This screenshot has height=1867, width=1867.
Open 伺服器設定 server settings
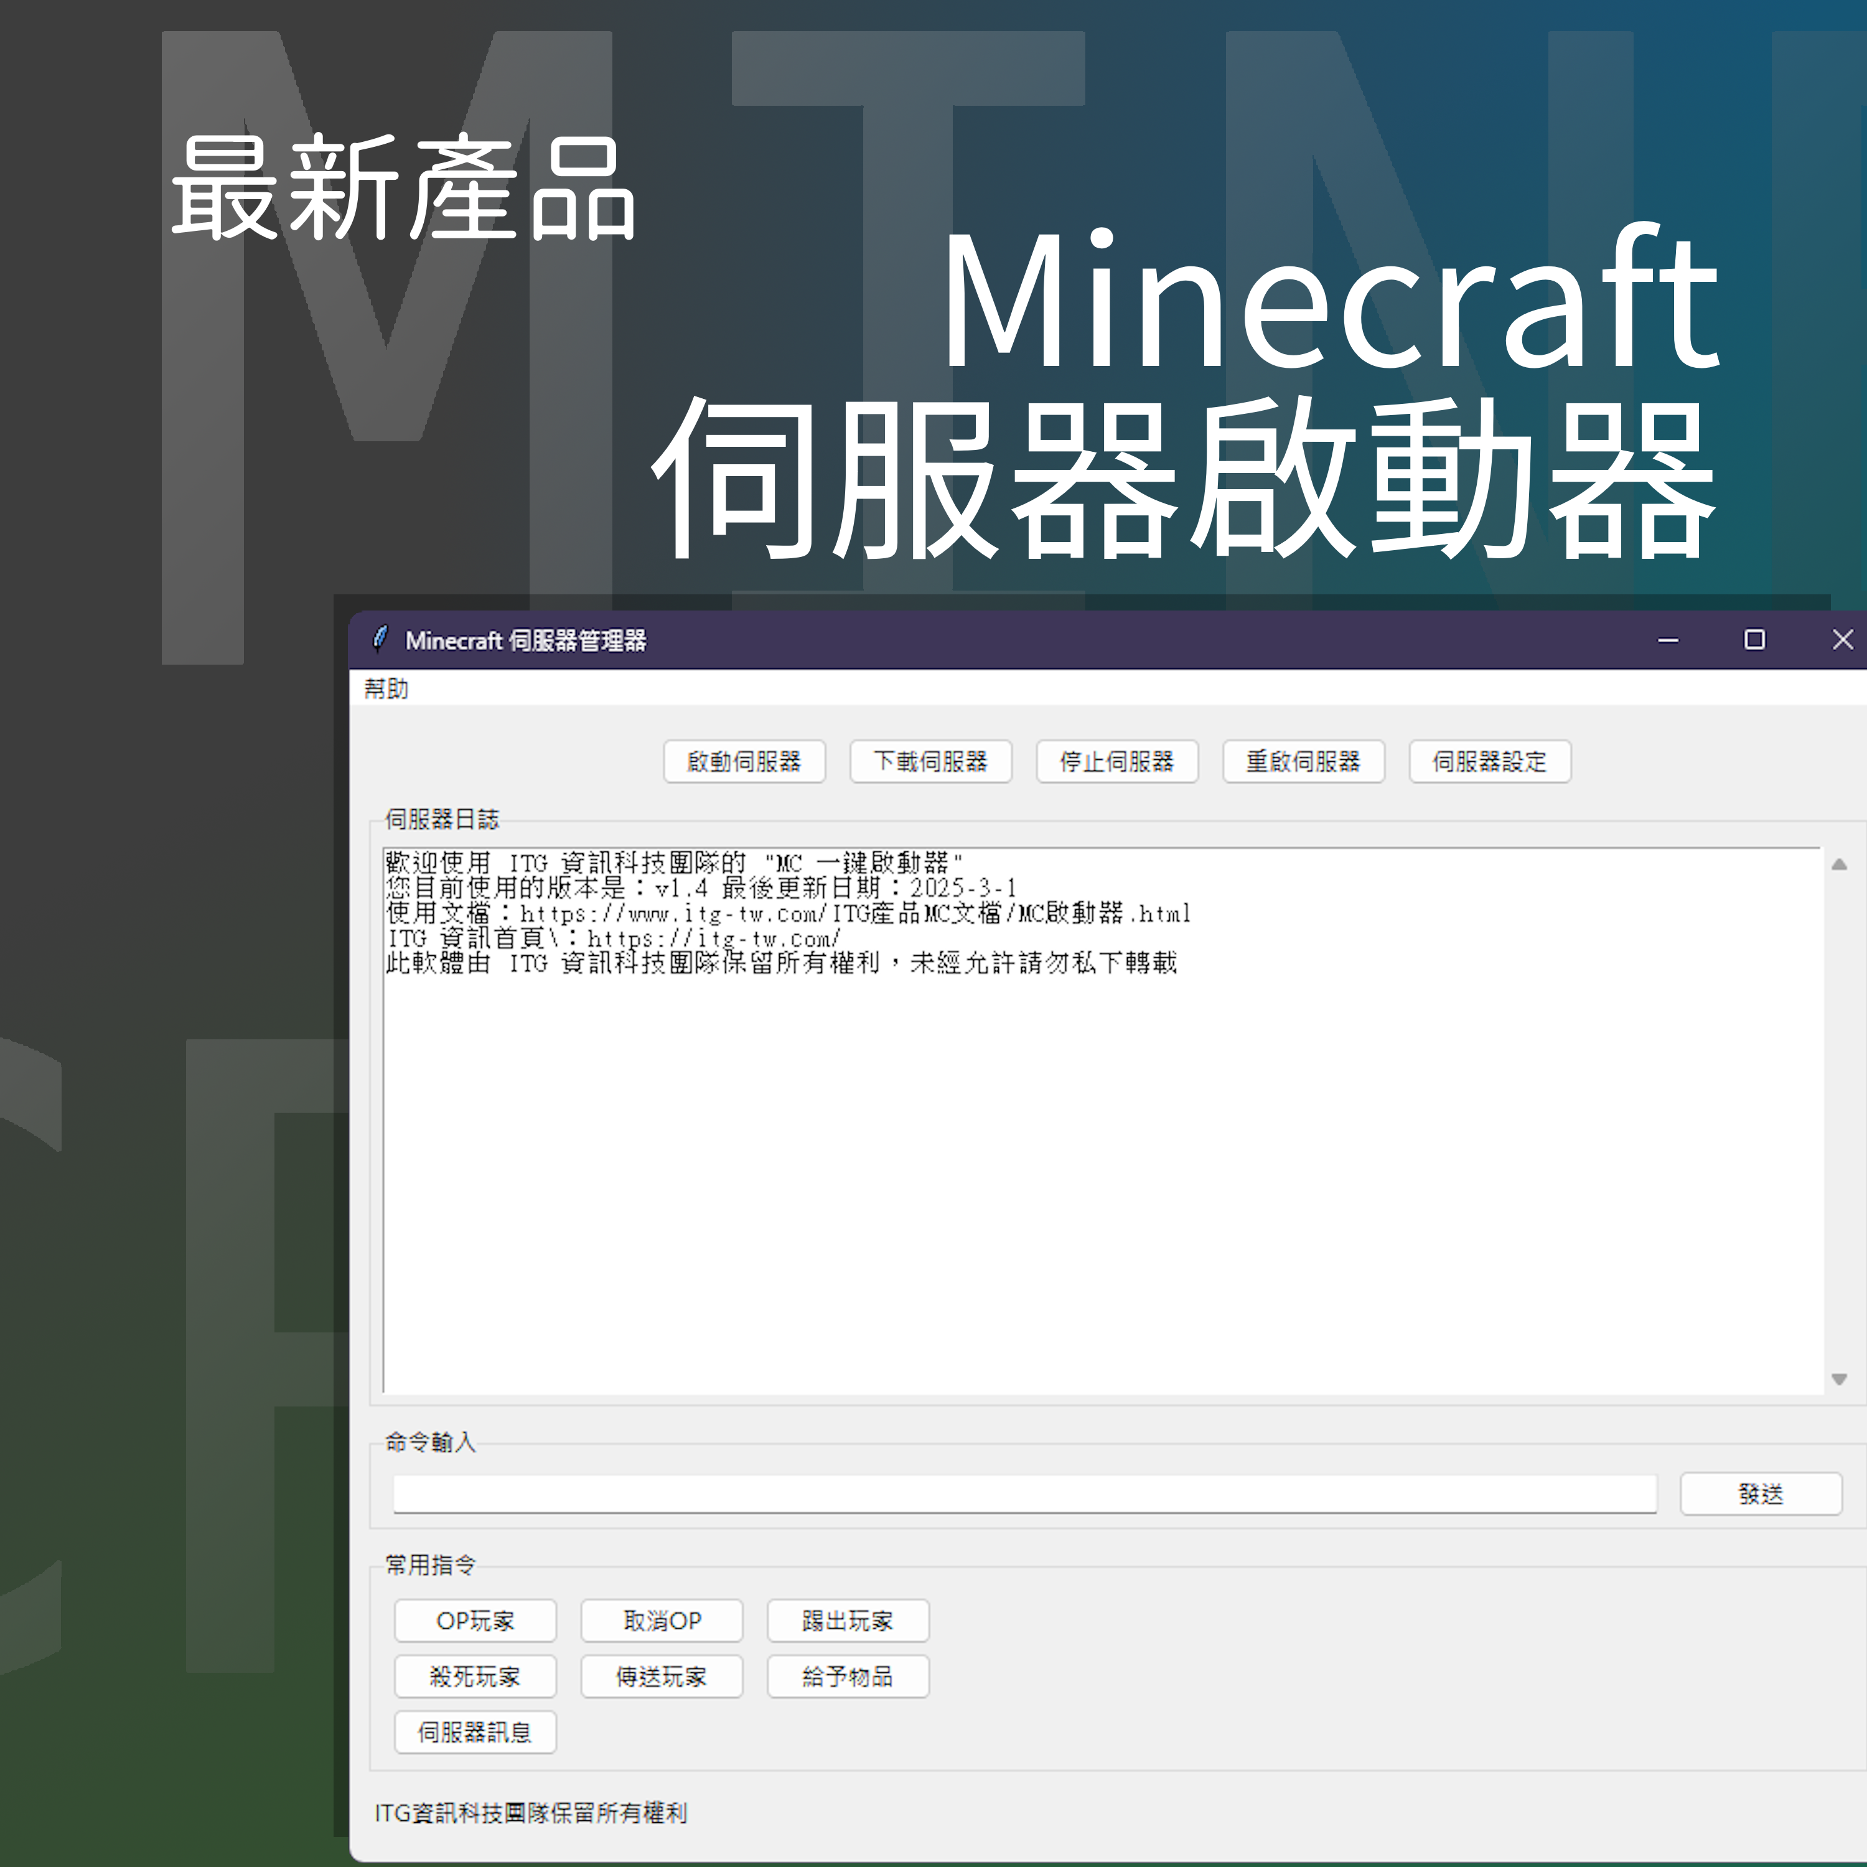[1490, 762]
